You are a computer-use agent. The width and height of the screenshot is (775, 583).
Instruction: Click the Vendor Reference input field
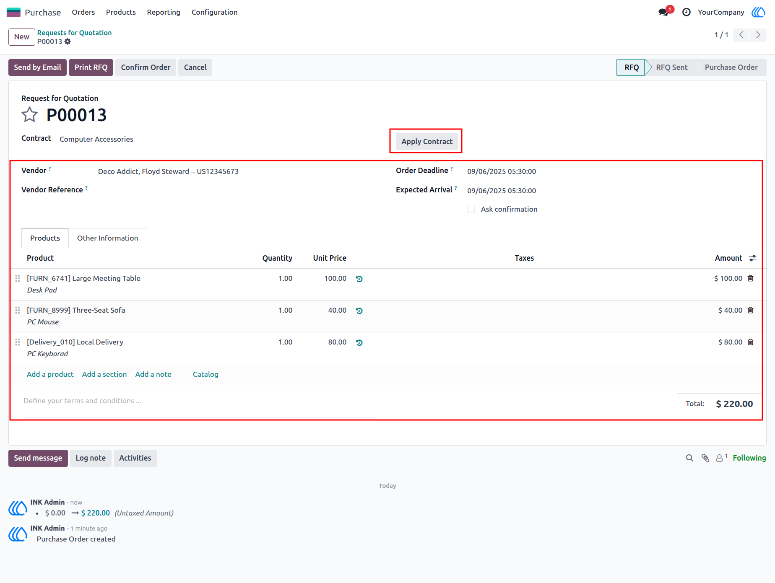(x=237, y=191)
